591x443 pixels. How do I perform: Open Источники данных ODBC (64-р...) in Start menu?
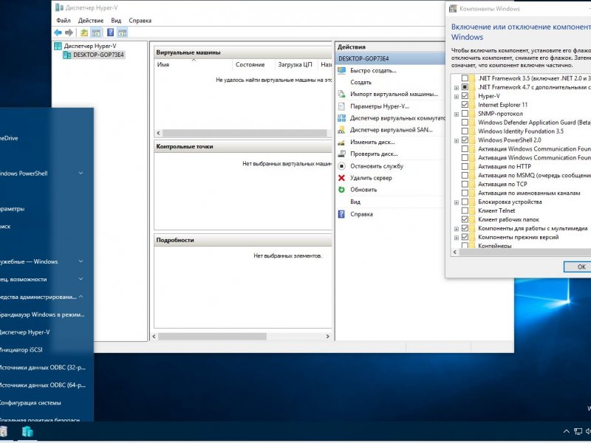tap(43, 385)
